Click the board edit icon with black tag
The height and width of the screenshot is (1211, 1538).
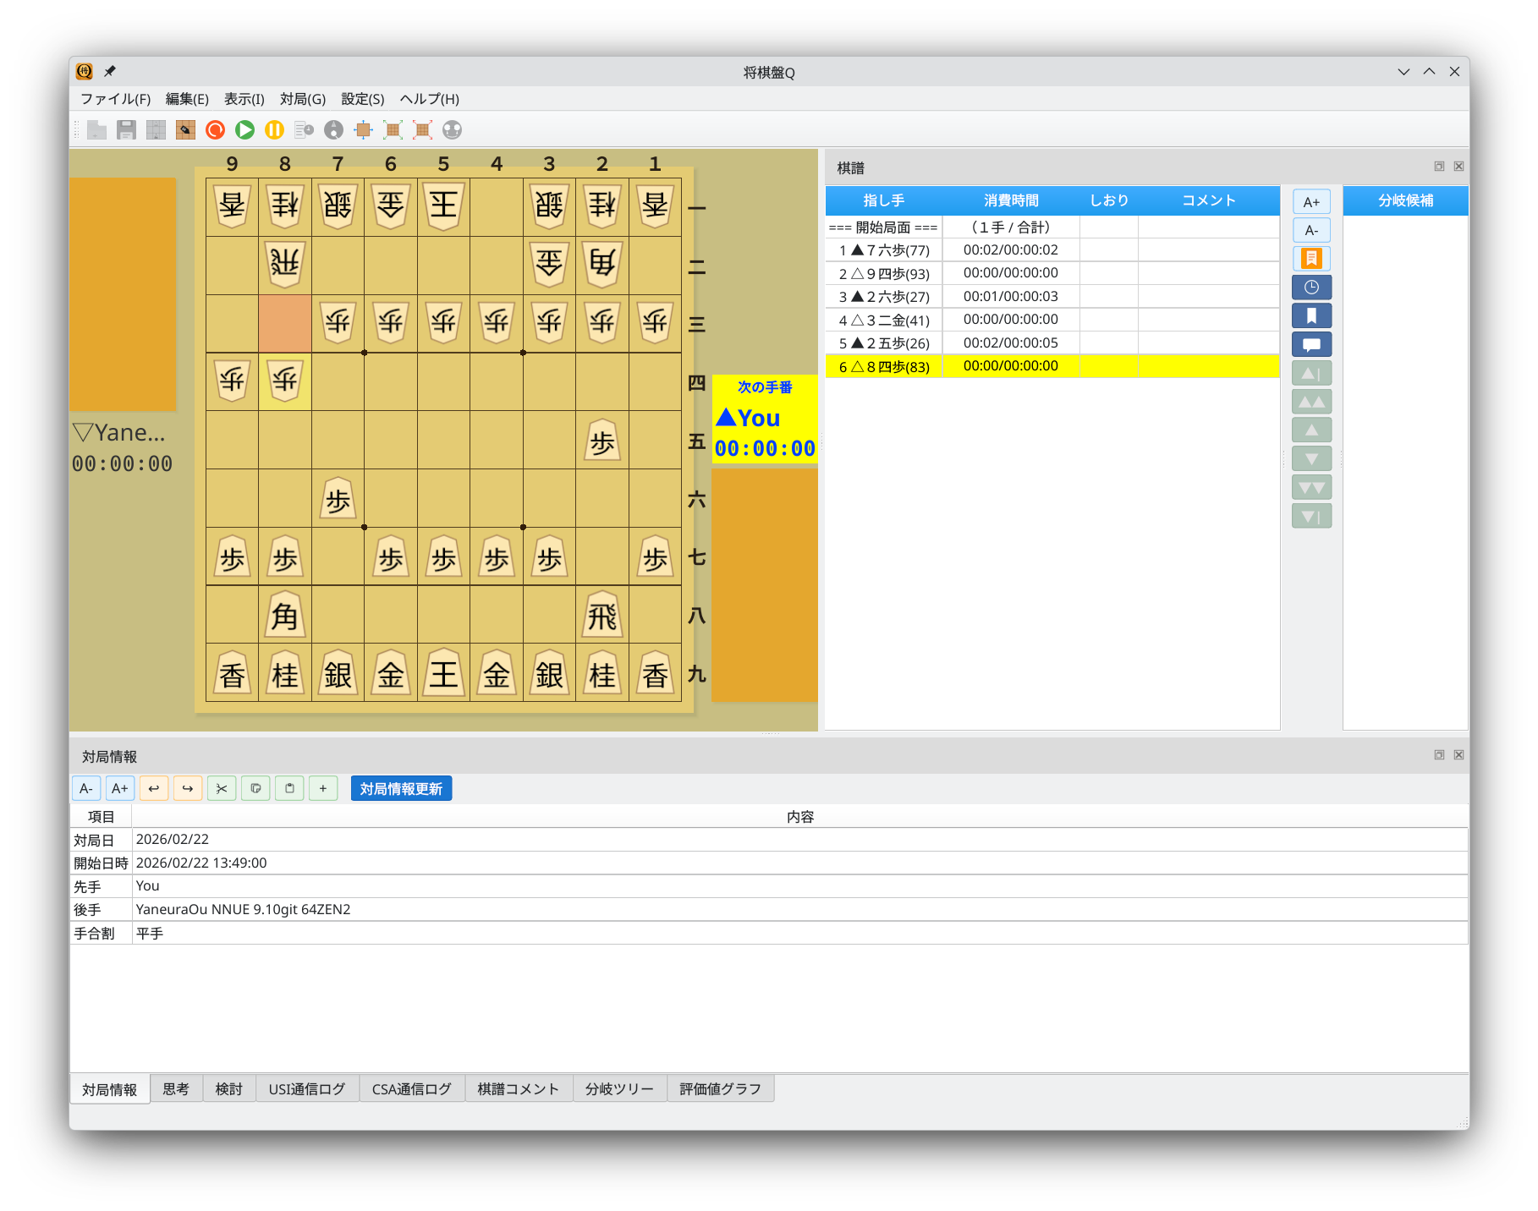pyautogui.click(x=185, y=129)
